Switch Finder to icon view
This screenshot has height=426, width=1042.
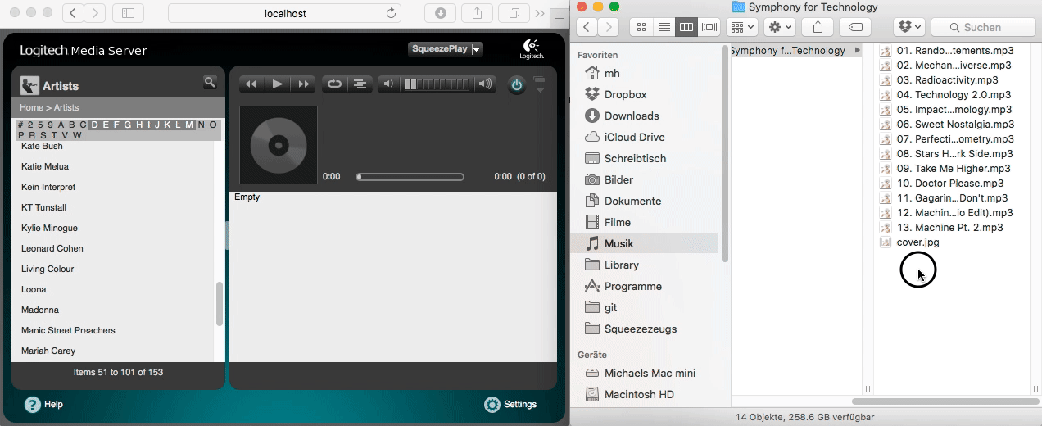click(x=641, y=27)
